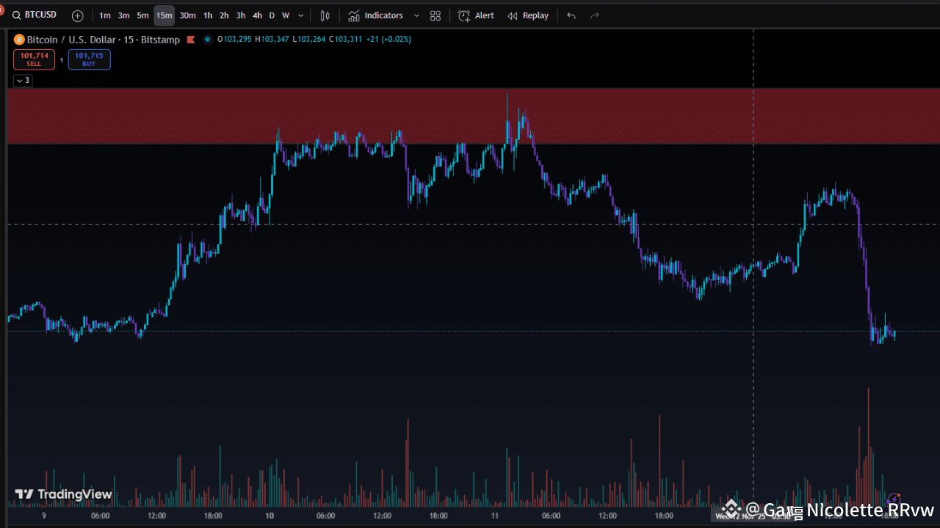Open the indicator templates grid icon
The width and height of the screenshot is (940, 528).
[435, 15]
